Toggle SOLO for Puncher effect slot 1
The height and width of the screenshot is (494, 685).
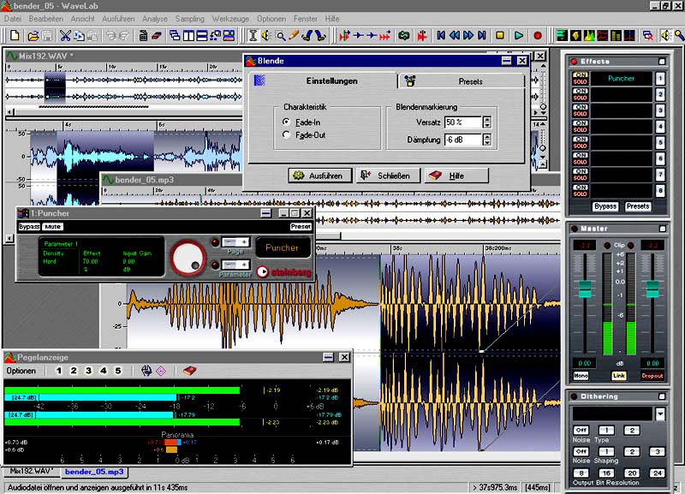581,81
